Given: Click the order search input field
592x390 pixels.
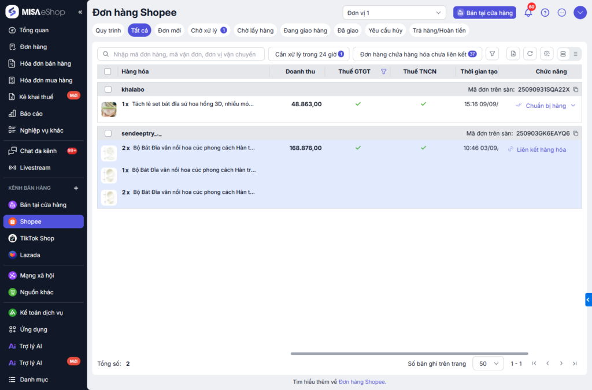Looking at the screenshot, I should pyautogui.click(x=181, y=54).
